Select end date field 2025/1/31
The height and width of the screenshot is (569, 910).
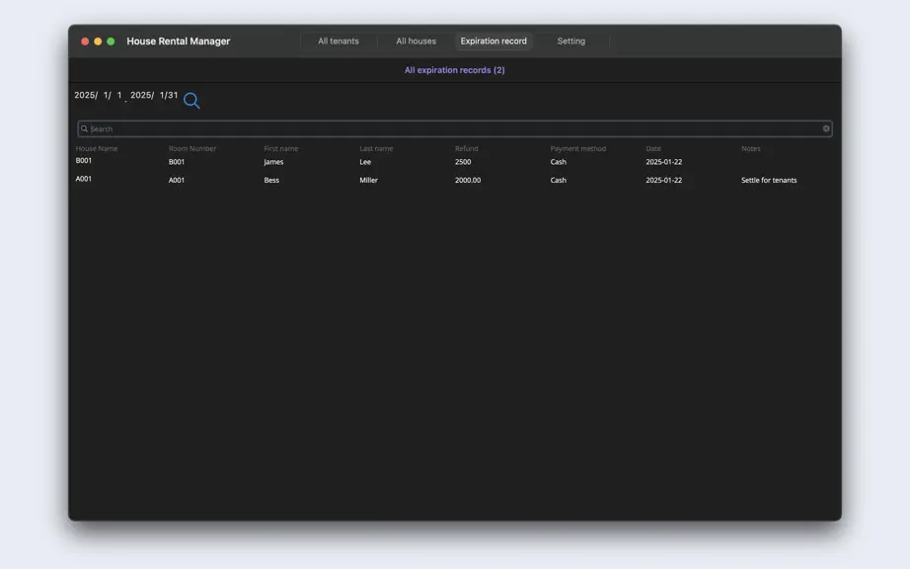coord(154,95)
